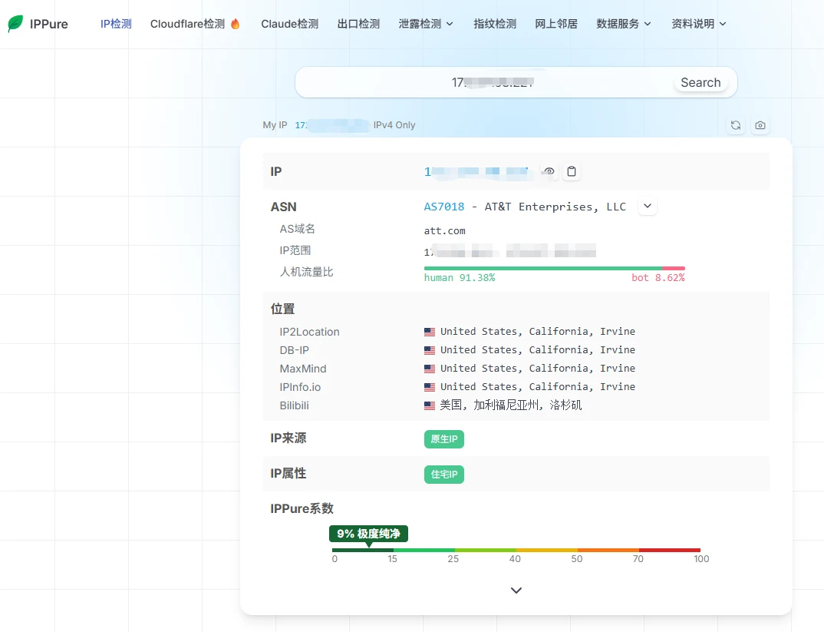Click the DB-IP row flag icon
Image resolution: width=824 pixels, height=632 pixels.
[430, 350]
